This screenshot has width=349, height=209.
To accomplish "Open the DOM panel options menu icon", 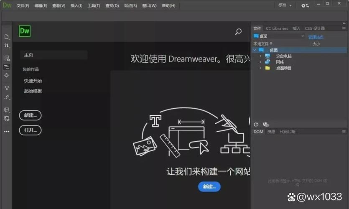I will [344, 132].
